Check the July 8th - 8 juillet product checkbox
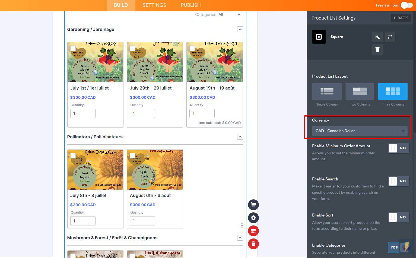 tap(73, 156)
